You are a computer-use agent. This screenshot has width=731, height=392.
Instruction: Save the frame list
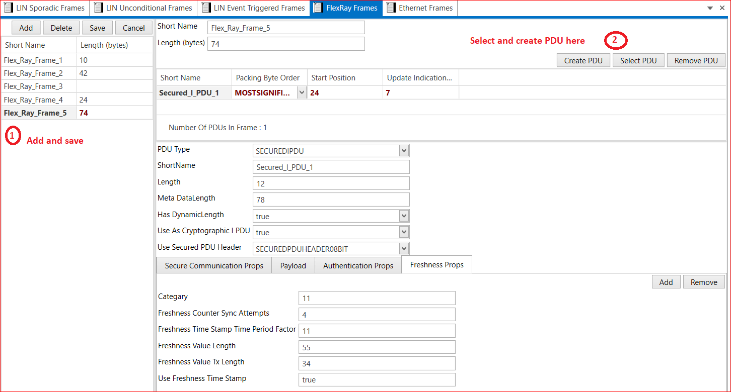click(97, 28)
